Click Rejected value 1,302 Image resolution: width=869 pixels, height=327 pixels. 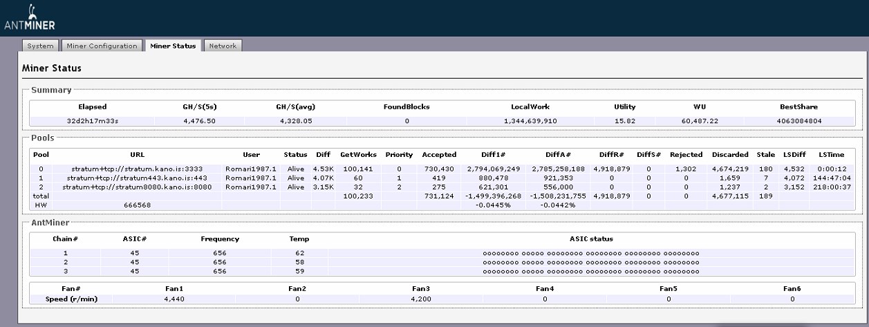(686, 168)
